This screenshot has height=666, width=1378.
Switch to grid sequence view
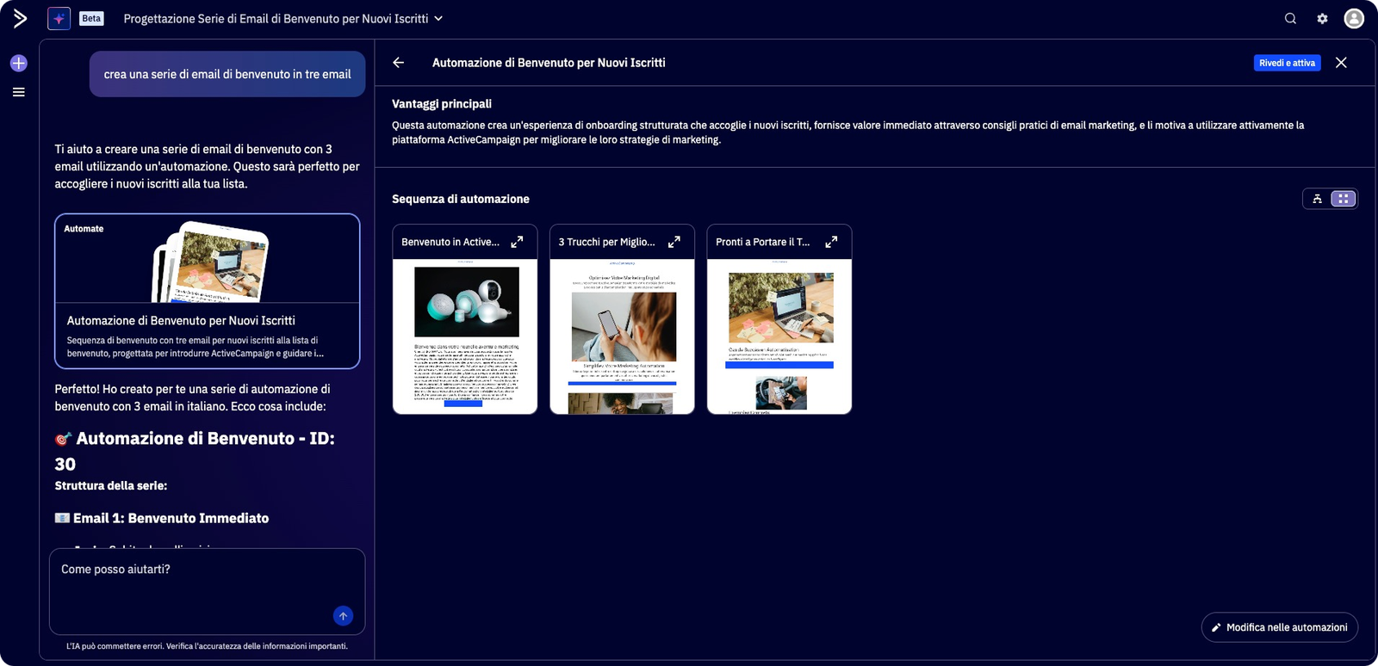point(1343,199)
